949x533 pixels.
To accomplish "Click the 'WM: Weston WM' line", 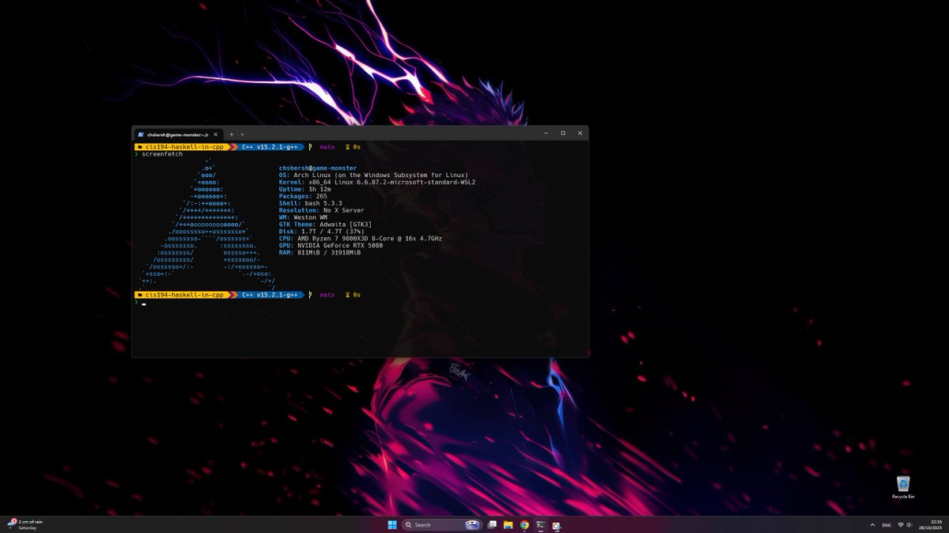I will 303,217.
